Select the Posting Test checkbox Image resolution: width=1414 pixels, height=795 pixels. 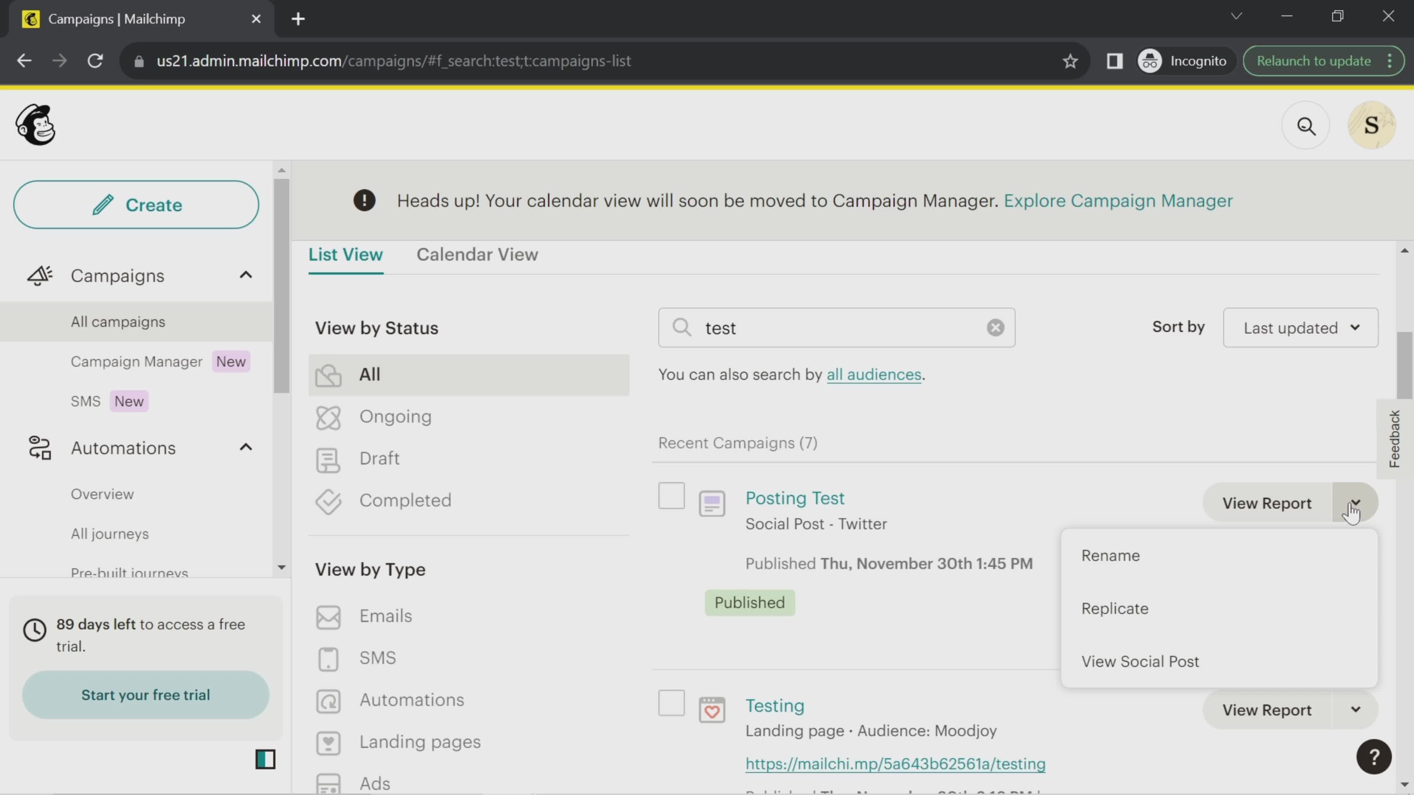click(671, 495)
